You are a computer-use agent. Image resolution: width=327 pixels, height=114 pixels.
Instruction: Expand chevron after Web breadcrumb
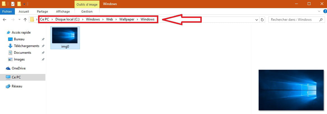tap(116, 20)
